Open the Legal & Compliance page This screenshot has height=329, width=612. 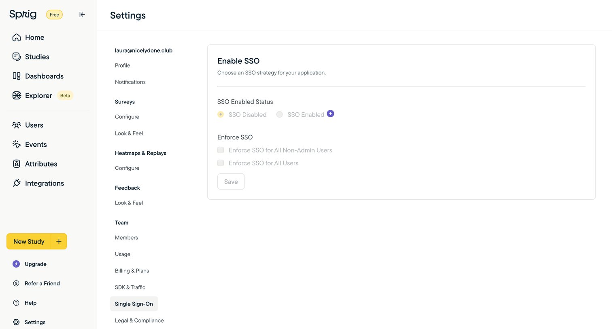[x=139, y=321]
